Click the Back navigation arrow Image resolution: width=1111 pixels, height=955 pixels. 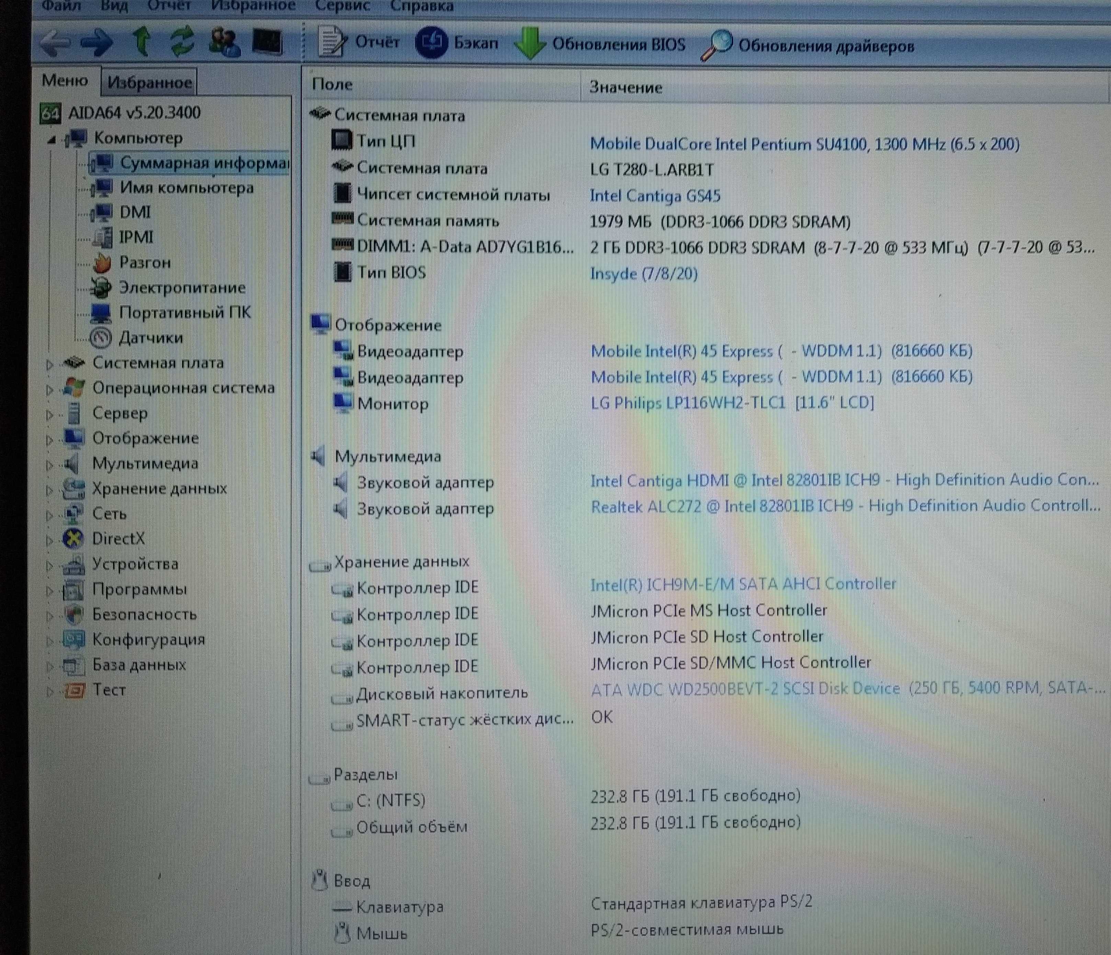[x=56, y=43]
